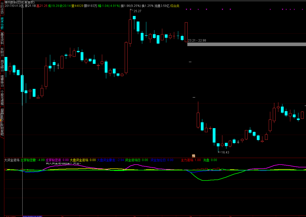Click the 洗盘 0.00 indicator value
Viewport: 306px width, 217px height.
coord(210,160)
